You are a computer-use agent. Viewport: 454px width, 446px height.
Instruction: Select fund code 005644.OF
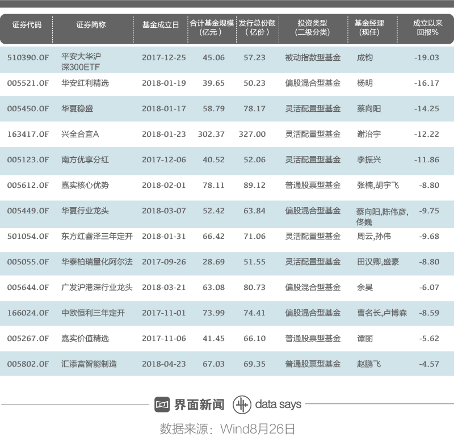(x=28, y=287)
